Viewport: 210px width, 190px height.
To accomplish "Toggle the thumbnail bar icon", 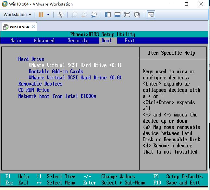I will click(x=117, y=15).
